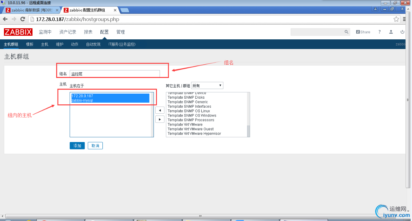
Task: Select Template SNMP Disks
Action: point(186,97)
